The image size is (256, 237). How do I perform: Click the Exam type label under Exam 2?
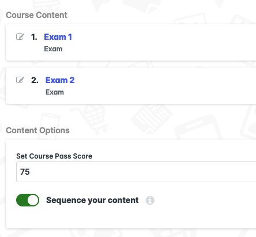[x=55, y=92]
